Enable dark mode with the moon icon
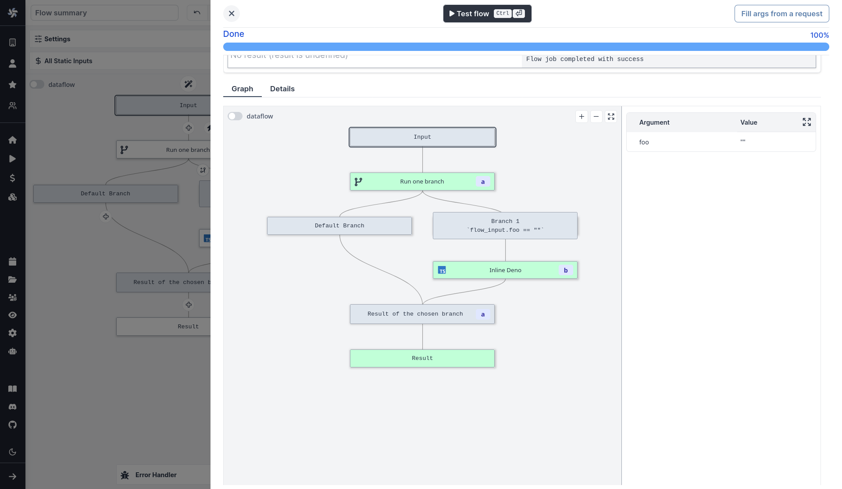 [x=13, y=452]
